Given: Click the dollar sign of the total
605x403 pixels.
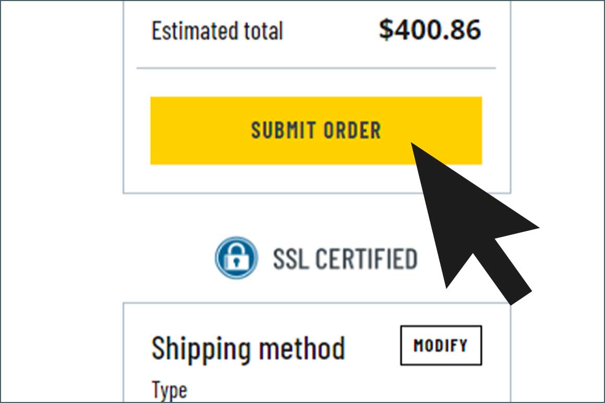Looking at the screenshot, I should click(x=385, y=30).
